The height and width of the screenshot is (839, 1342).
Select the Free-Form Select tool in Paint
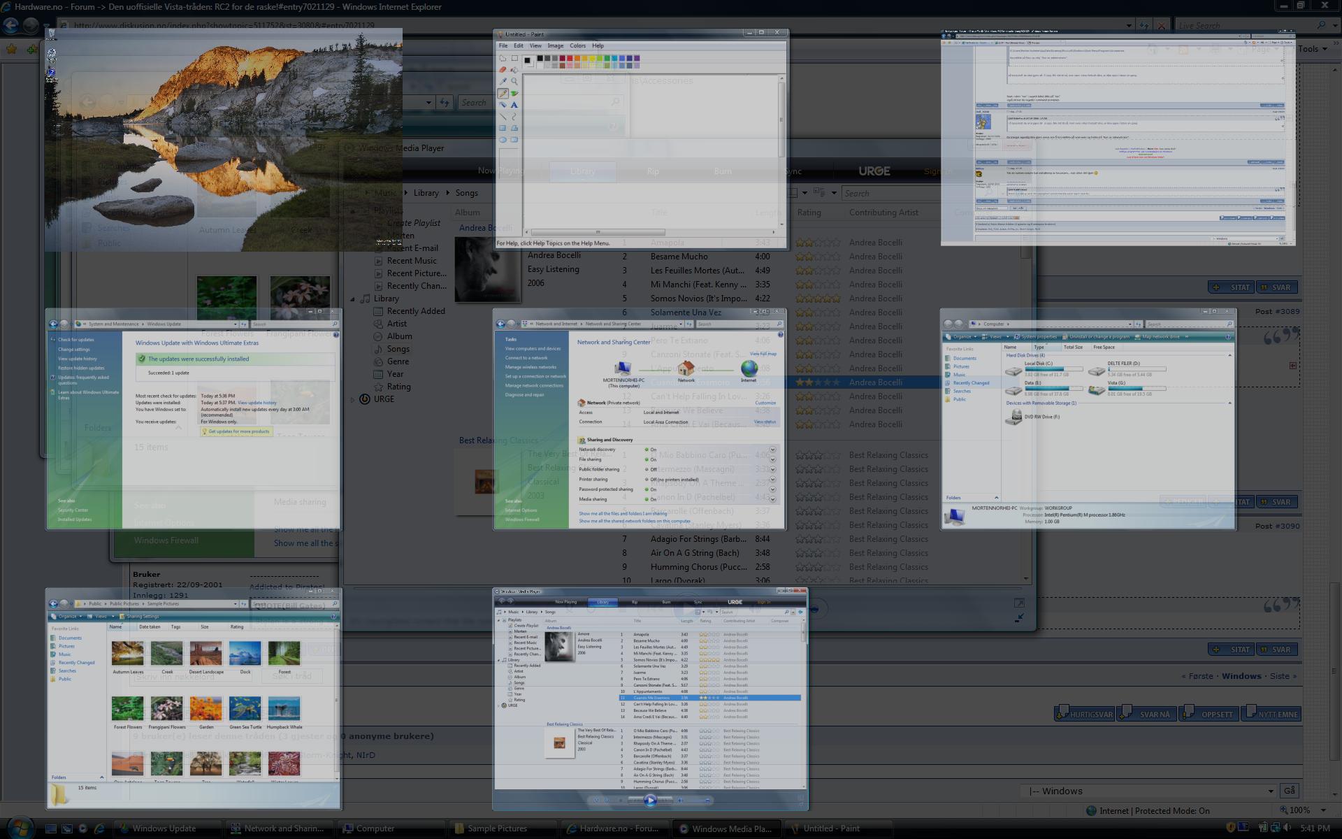[x=503, y=59]
